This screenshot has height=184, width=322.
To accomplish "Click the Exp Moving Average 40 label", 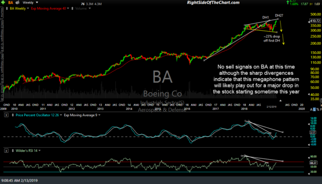I will point(48,9).
